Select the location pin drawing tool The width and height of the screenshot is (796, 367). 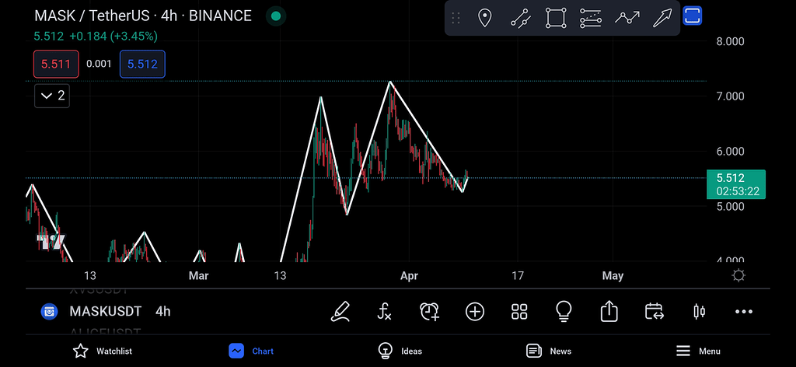coord(484,18)
